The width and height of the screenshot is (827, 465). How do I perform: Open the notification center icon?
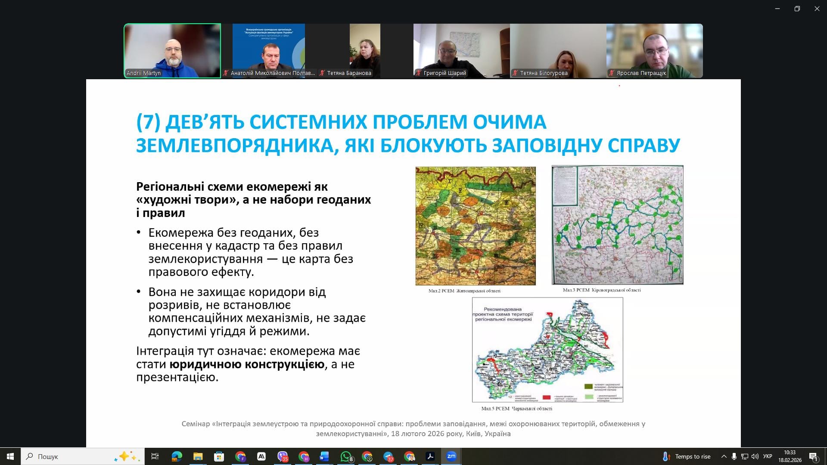[813, 456]
